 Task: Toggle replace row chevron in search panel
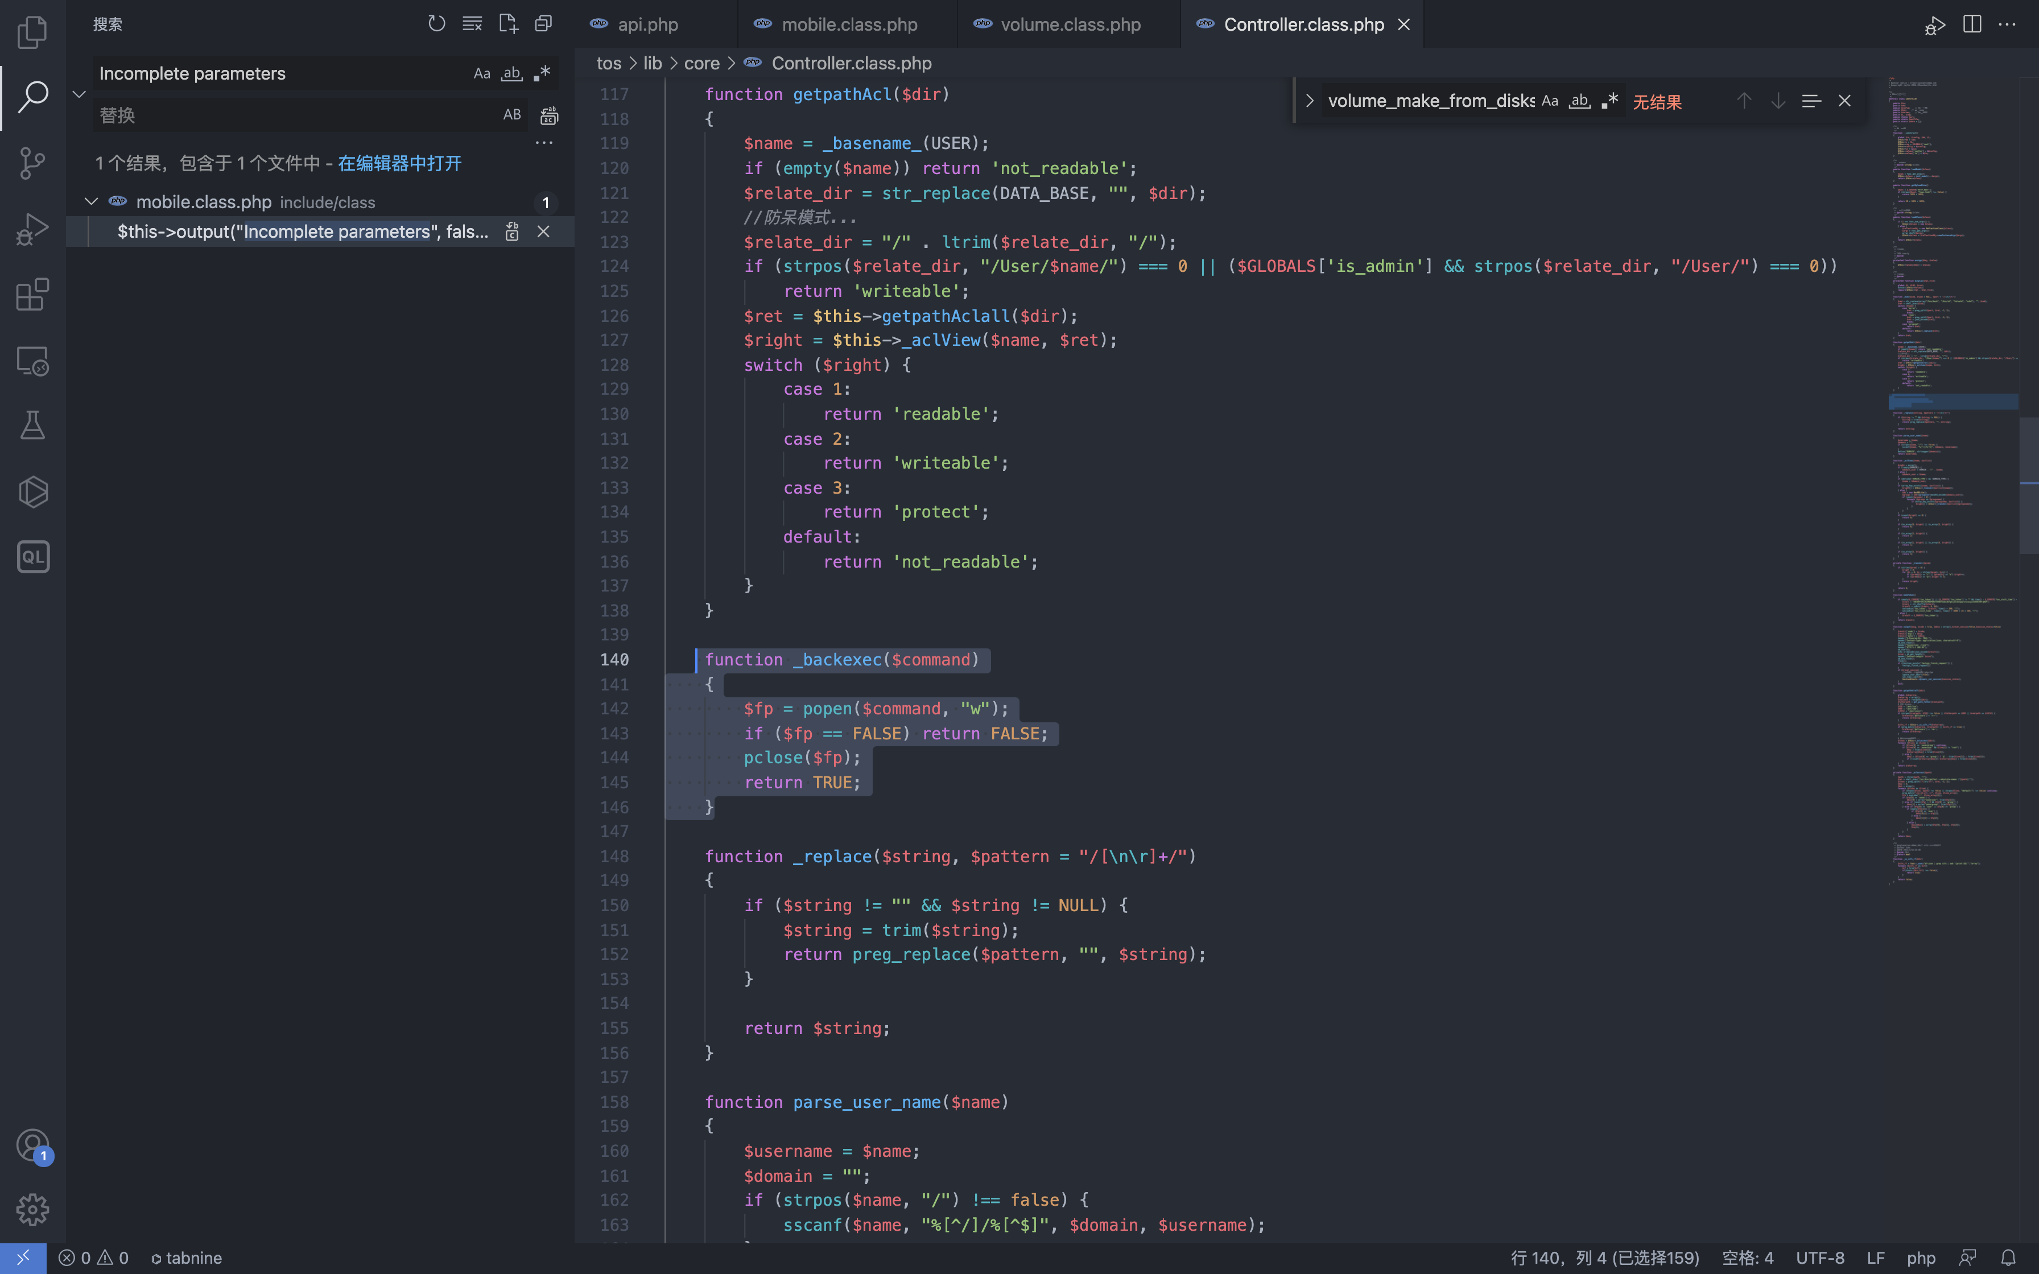coord(79,93)
